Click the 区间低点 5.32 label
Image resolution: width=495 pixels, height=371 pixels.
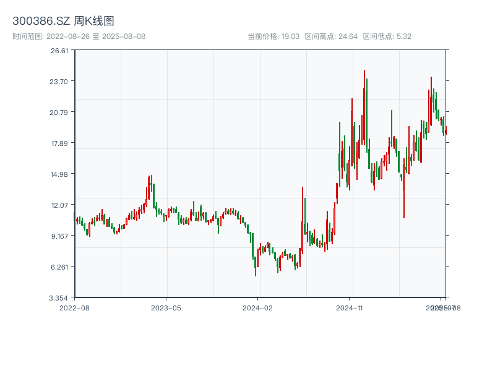(387, 36)
